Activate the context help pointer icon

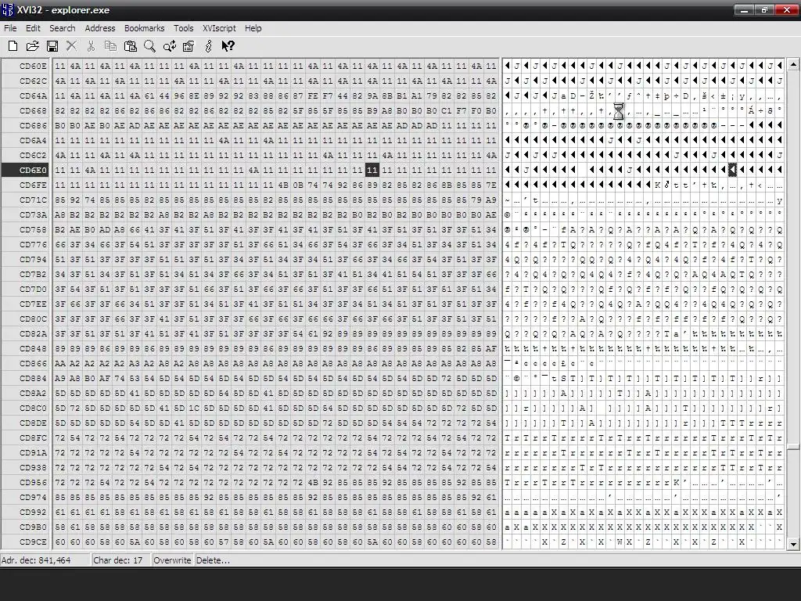pyautogui.click(x=228, y=46)
